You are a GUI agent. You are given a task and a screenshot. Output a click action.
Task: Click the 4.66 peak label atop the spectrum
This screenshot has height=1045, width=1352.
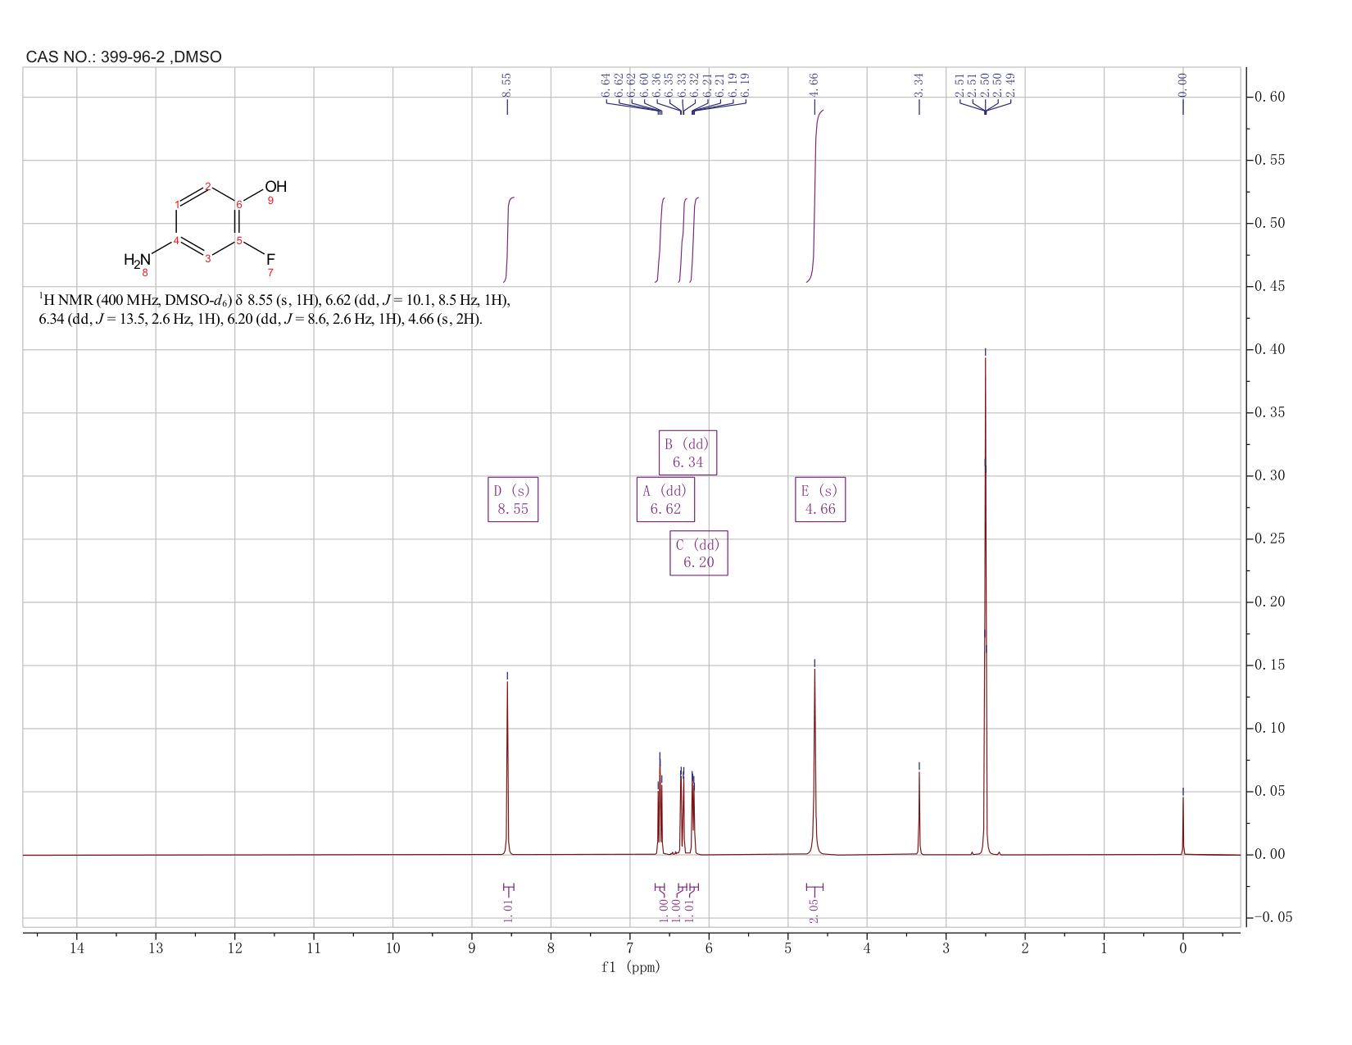pos(814,84)
